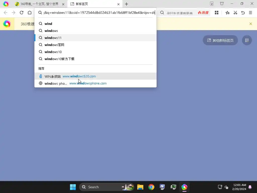Open recommended site www.windowsphone.com
This screenshot has width=257, height=193.
[x=95, y=83]
